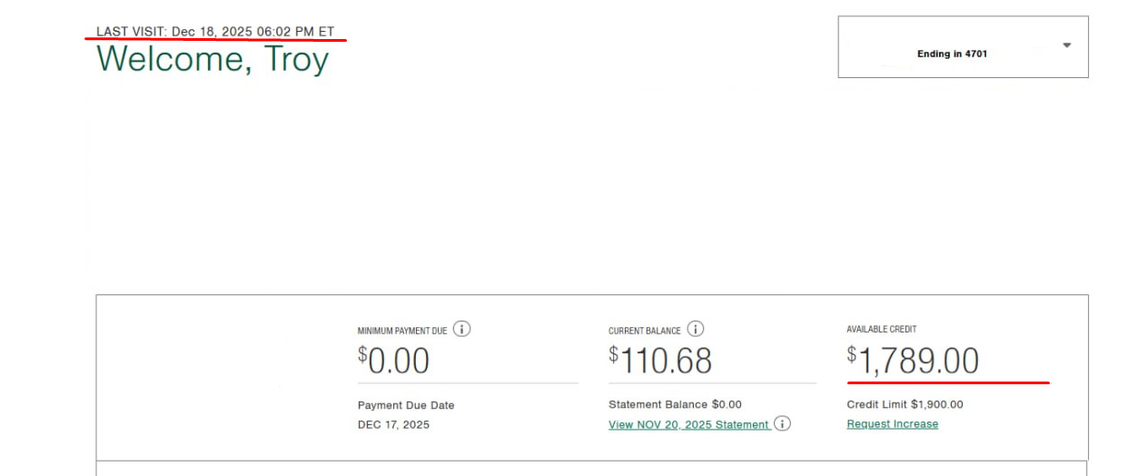1147x476 pixels.
Task: Click the MINIMUM PAYMENT DUE label
Action: click(x=401, y=331)
